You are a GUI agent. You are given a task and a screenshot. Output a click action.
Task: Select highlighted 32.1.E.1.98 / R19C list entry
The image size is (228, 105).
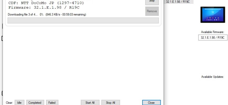click(x=178, y=2)
